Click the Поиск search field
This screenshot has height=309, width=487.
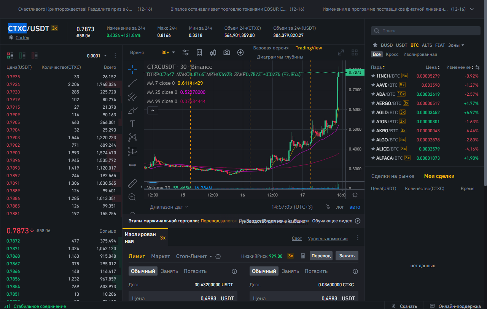(422, 31)
